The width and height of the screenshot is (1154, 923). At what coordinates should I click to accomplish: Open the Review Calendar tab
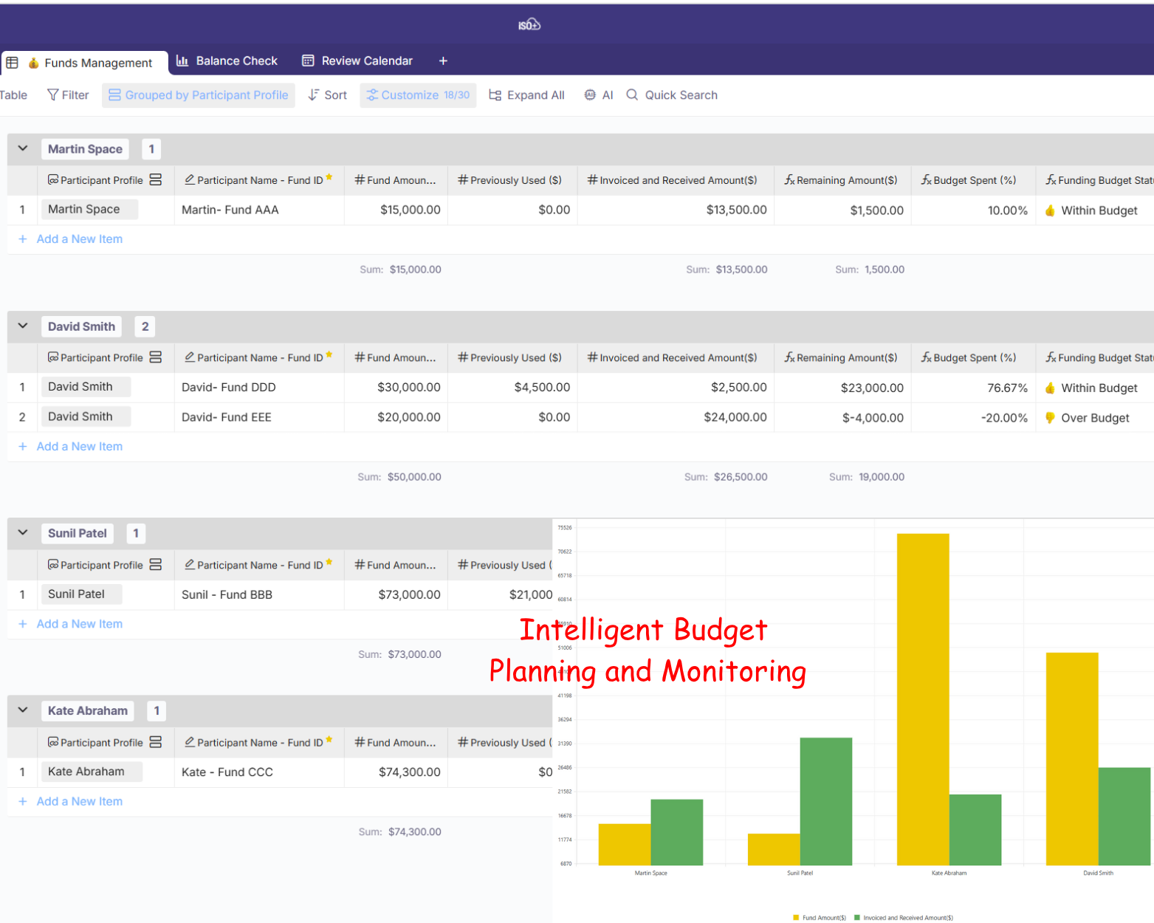coord(358,61)
